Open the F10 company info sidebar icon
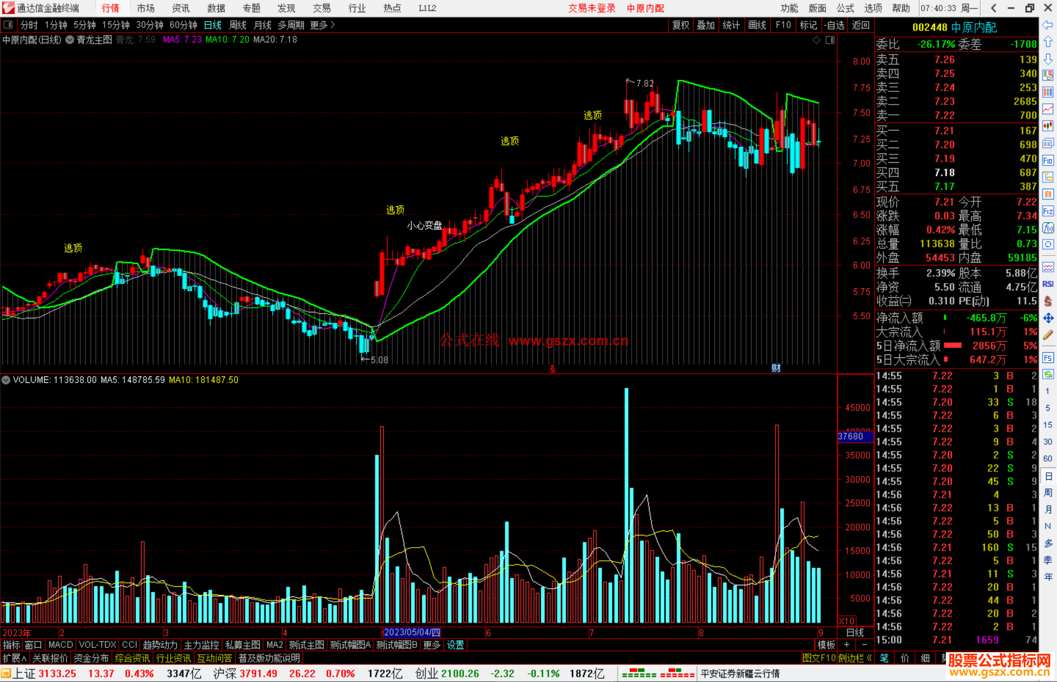 point(1048,161)
